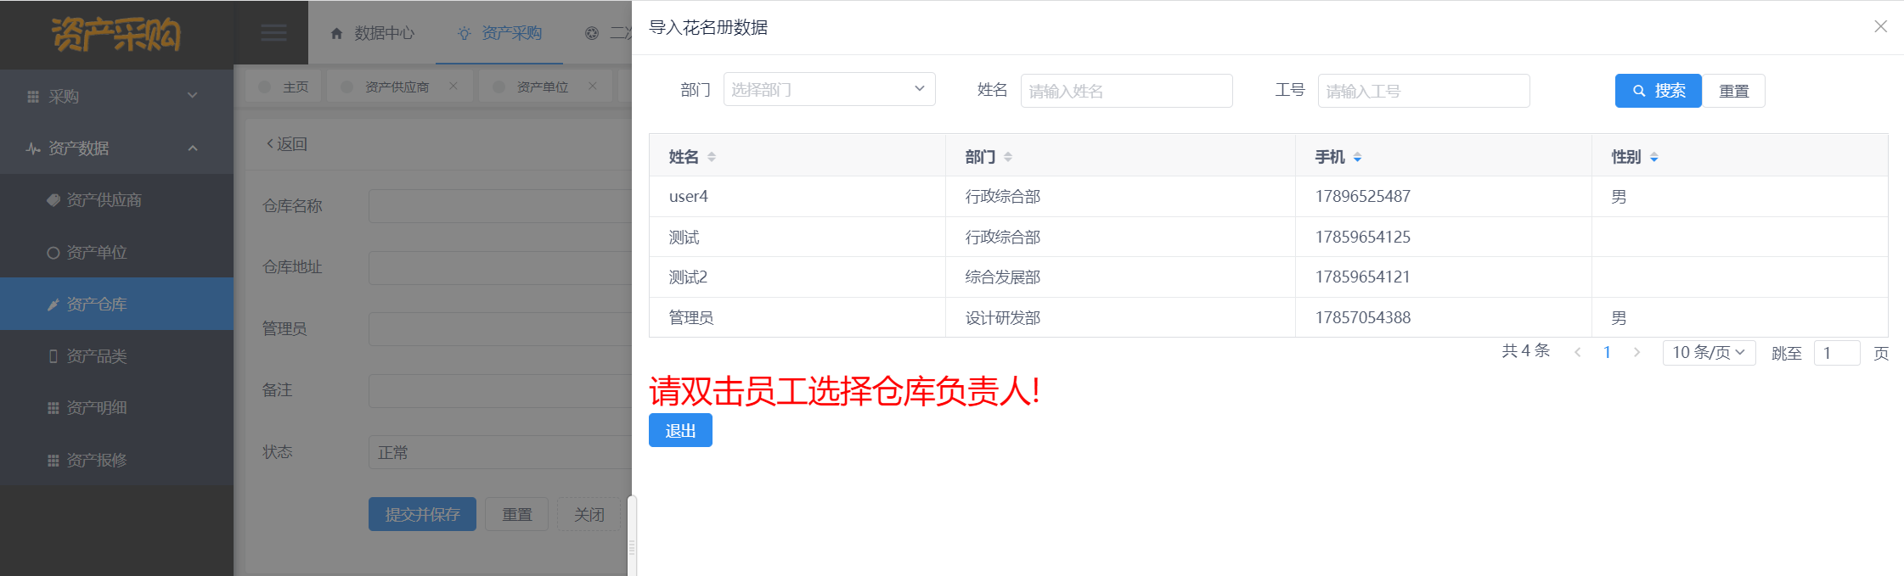Click the globe icon in top nav
This screenshot has width=1904, height=576.
point(592,33)
